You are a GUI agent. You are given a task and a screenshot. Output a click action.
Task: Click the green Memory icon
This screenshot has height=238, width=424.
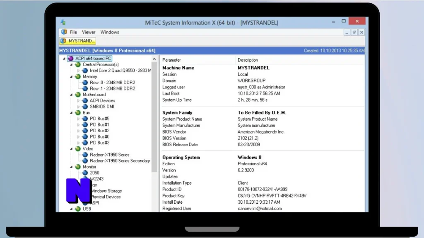point(78,76)
